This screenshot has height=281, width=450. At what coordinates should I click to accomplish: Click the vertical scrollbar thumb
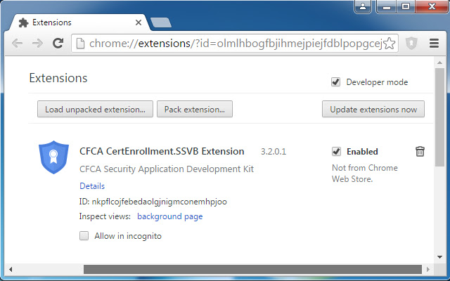(x=439, y=117)
